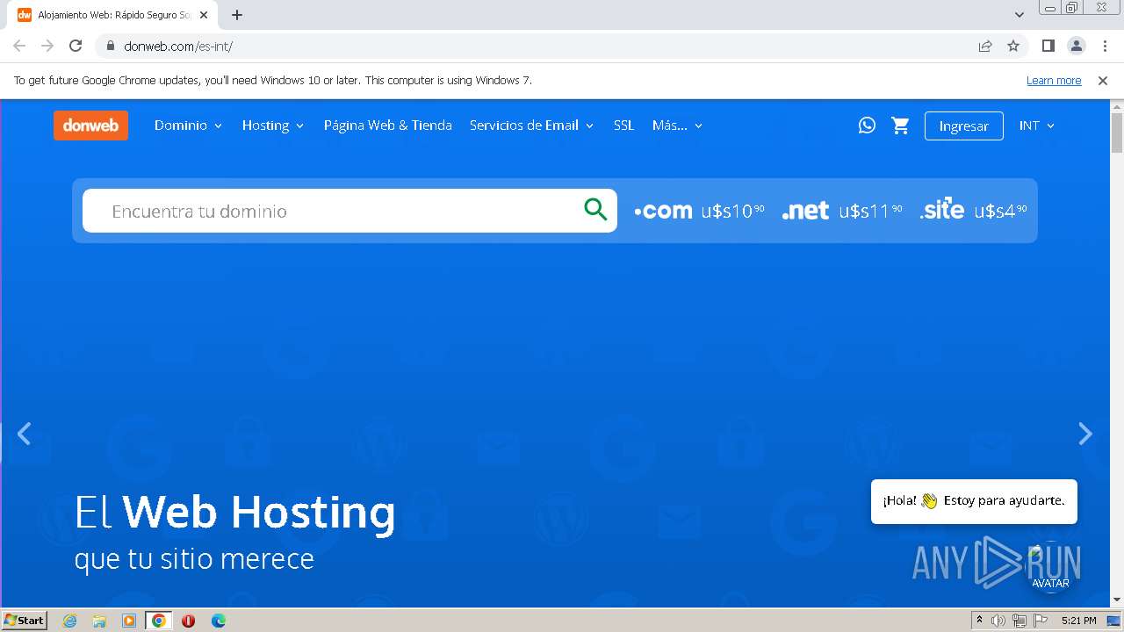Screen dimensions: 1124x632
Task: Expand Servicios de Email menu
Action: pyautogui.click(x=532, y=126)
